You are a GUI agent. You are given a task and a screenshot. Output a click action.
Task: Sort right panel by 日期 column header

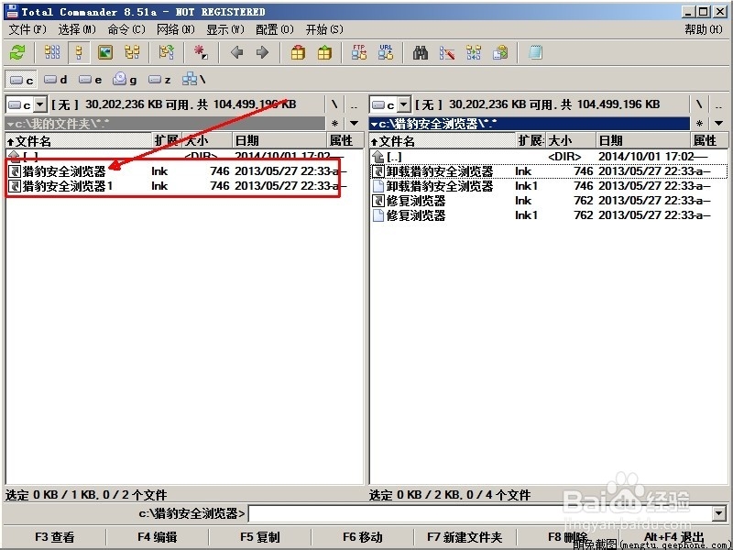coord(643,141)
